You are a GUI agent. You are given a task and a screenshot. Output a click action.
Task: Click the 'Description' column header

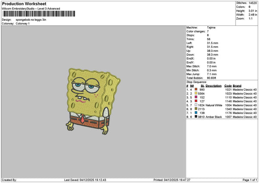214,86
